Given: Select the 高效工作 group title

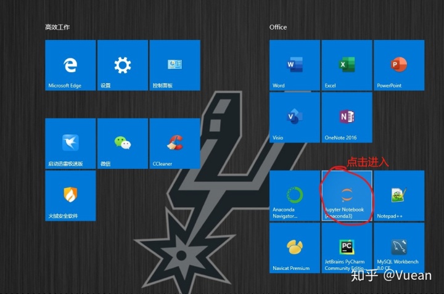Looking at the screenshot, I should click(57, 27).
